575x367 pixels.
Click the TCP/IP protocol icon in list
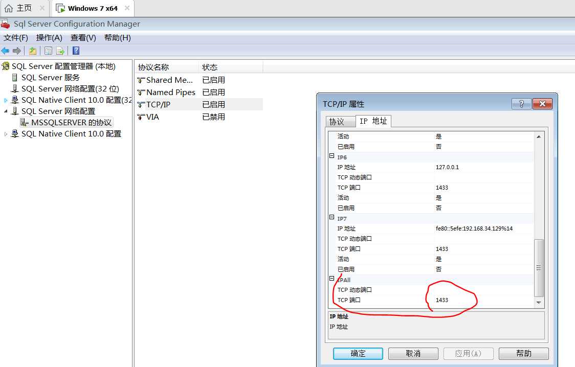[x=141, y=105]
